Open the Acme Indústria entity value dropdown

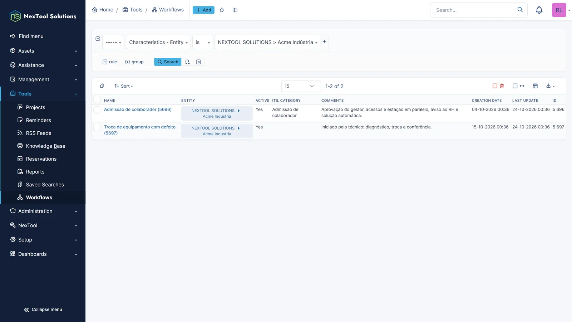[x=267, y=42]
